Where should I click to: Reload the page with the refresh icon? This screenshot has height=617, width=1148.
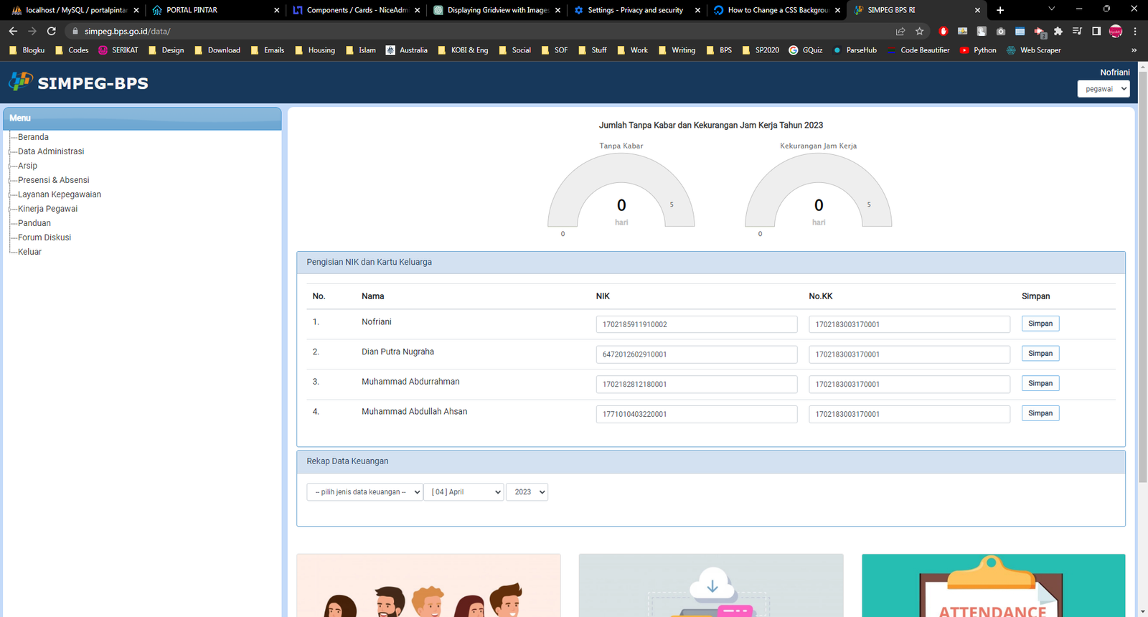click(x=52, y=31)
